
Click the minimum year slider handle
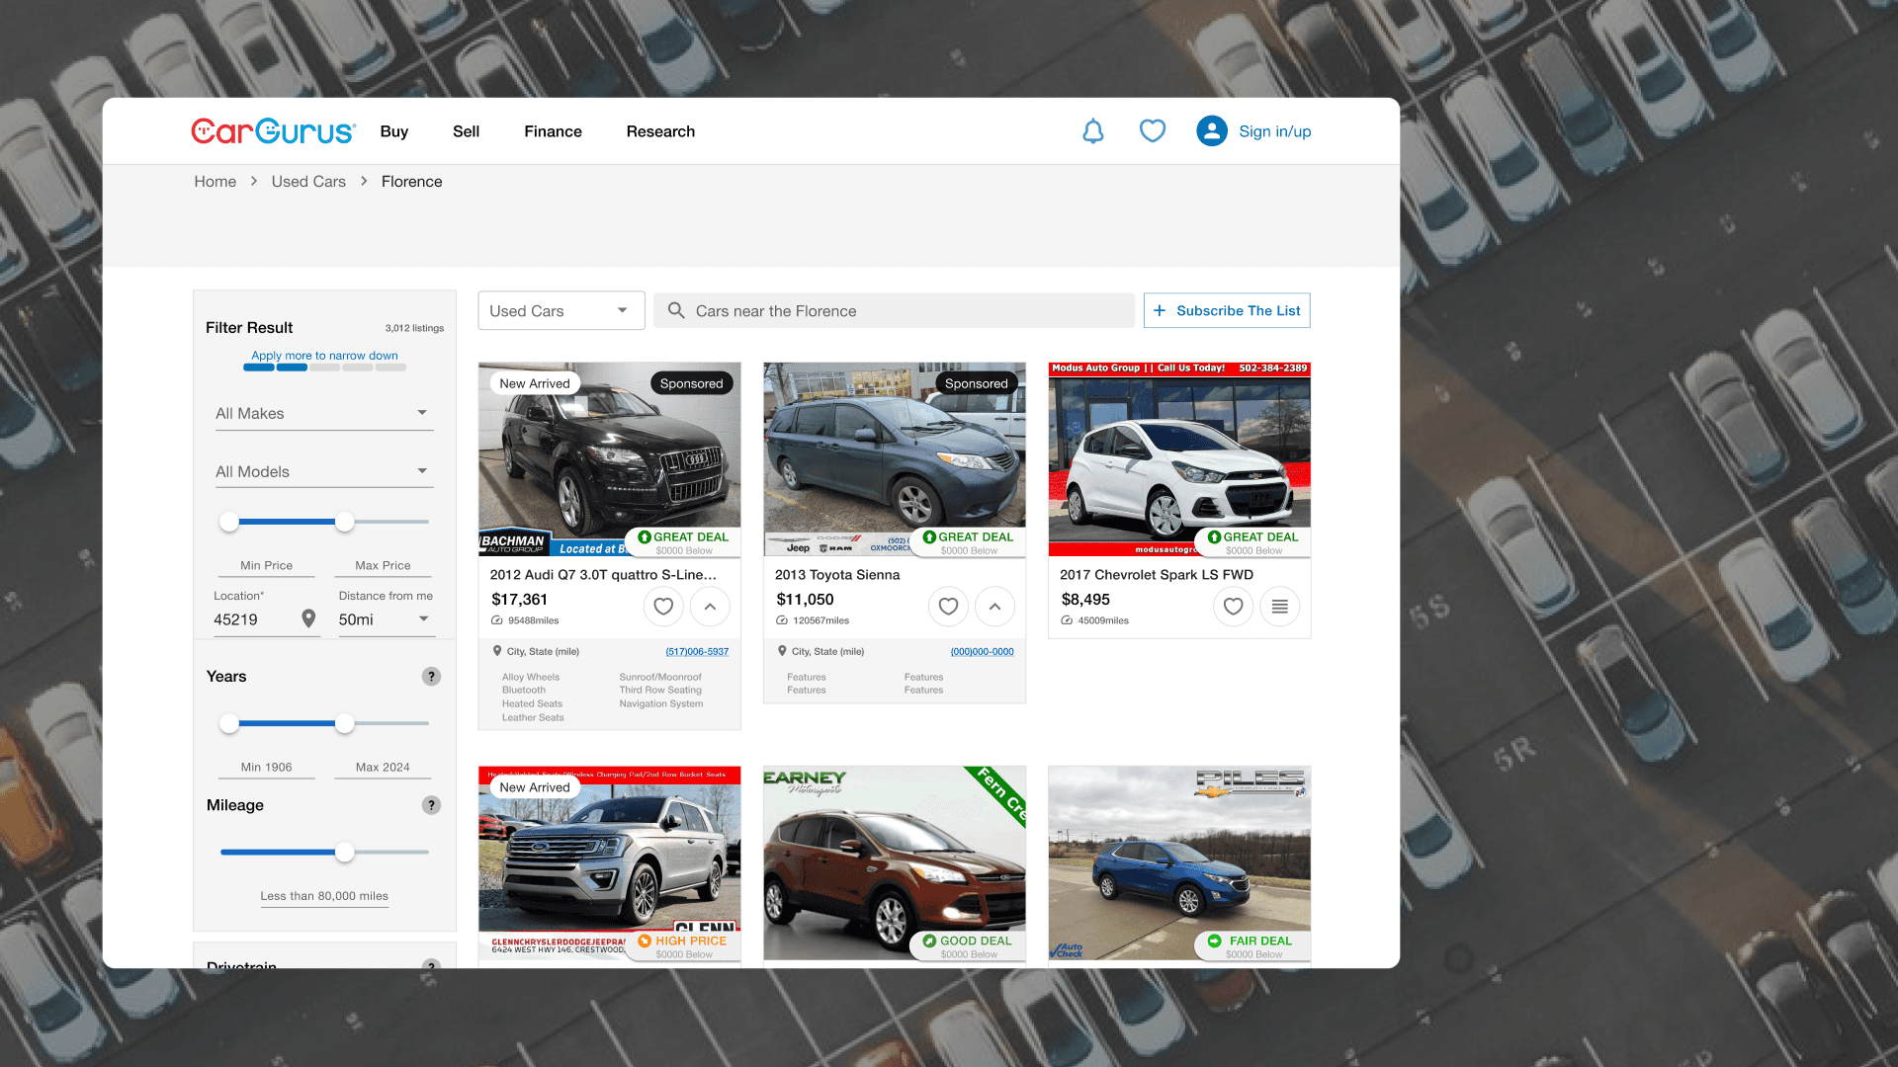click(x=229, y=723)
